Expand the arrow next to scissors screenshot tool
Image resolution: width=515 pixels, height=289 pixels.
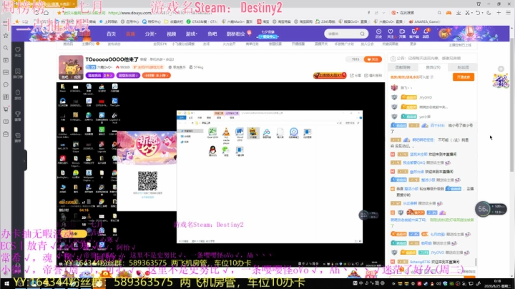click(x=472, y=13)
